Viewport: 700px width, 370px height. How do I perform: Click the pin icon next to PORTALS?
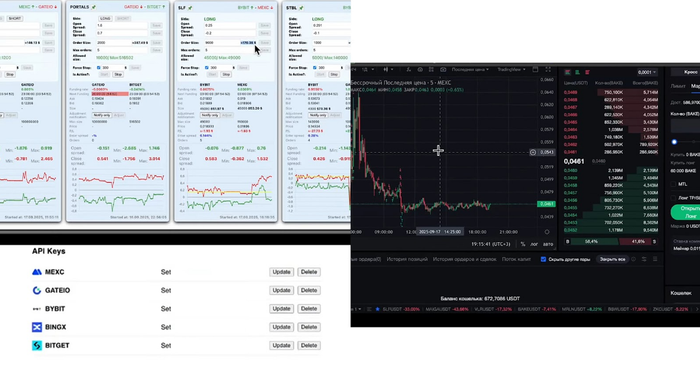(93, 8)
